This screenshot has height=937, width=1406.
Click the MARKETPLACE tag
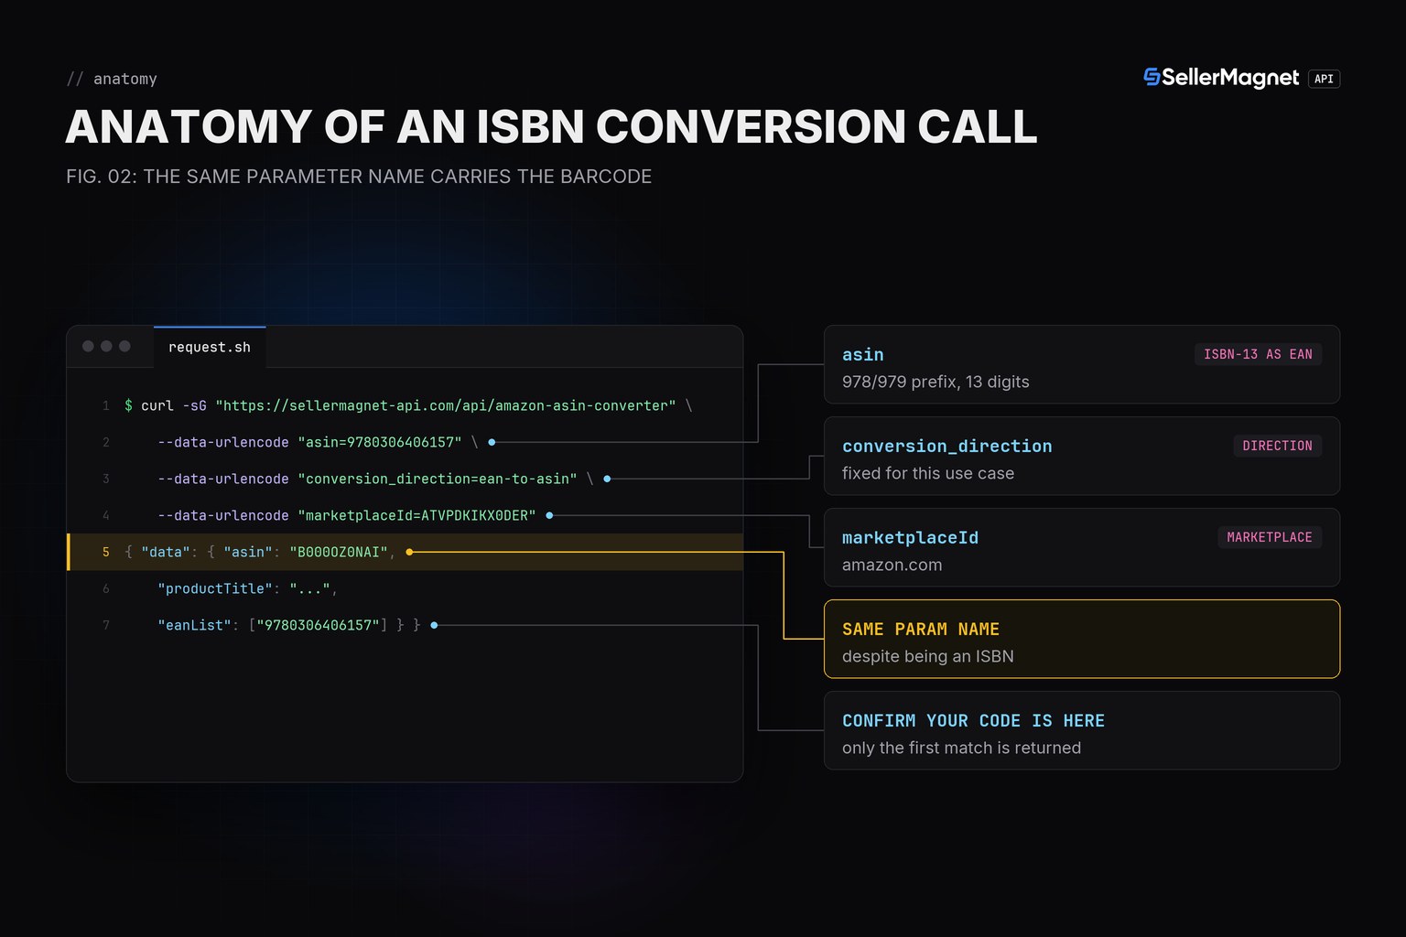(1270, 537)
